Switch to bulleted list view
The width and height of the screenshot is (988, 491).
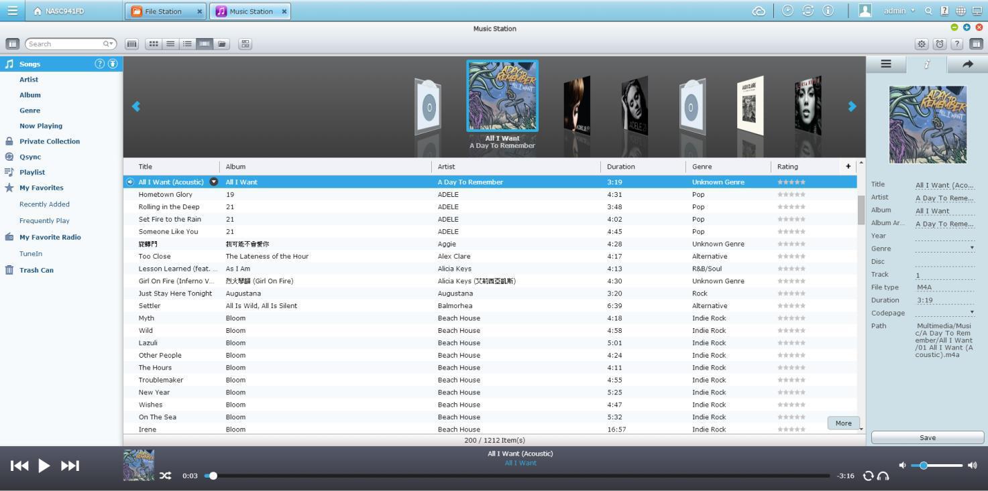[187, 44]
